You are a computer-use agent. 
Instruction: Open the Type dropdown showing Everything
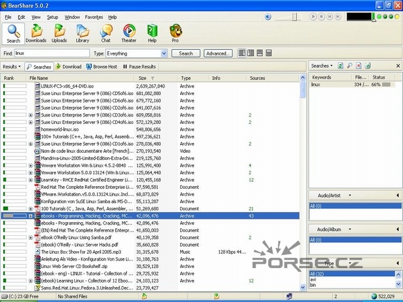136,53
